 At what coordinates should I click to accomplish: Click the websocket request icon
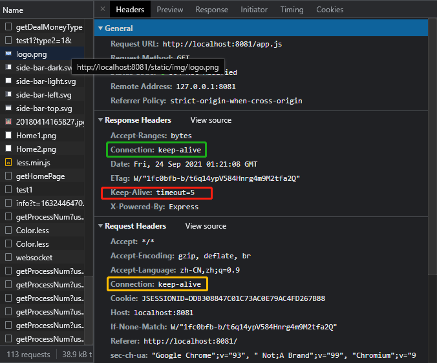pos(8,257)
